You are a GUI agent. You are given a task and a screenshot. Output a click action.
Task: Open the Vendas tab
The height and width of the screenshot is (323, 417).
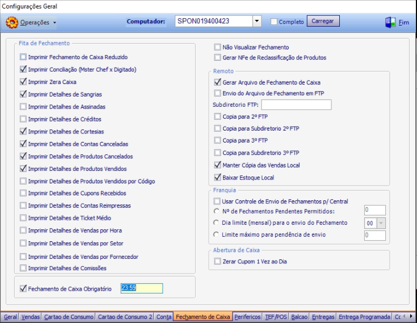click(31, 317)
